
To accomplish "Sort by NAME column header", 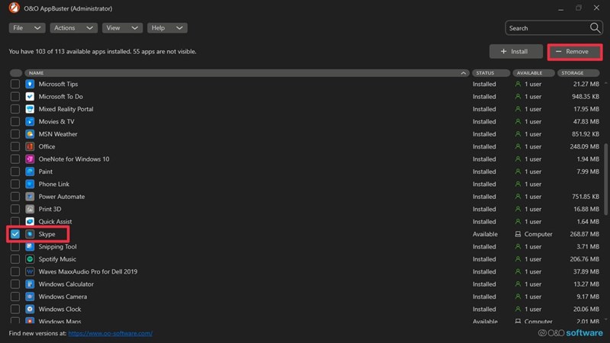I will pyautogui.click(x=247, y=72).
